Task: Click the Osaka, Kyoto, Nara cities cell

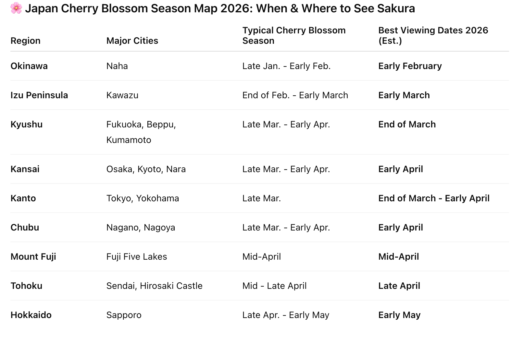Action: pyautogui.click(x=146, y=169)
